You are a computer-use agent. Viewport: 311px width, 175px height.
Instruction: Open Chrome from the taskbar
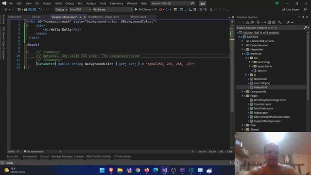[x=138, y=170]
